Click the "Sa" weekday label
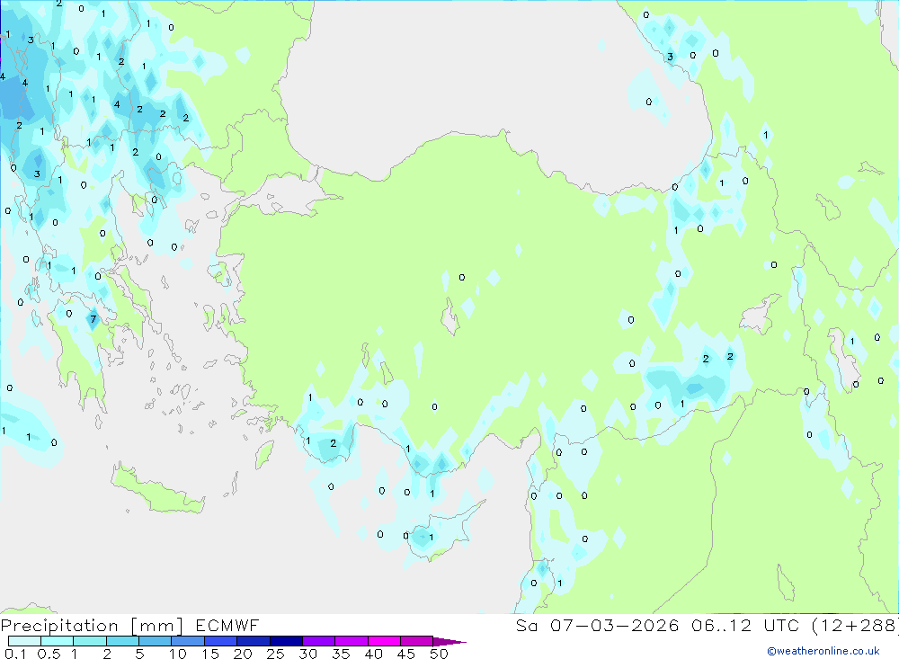Viewport: 899px width, 659px height. (x=526, y=625)
